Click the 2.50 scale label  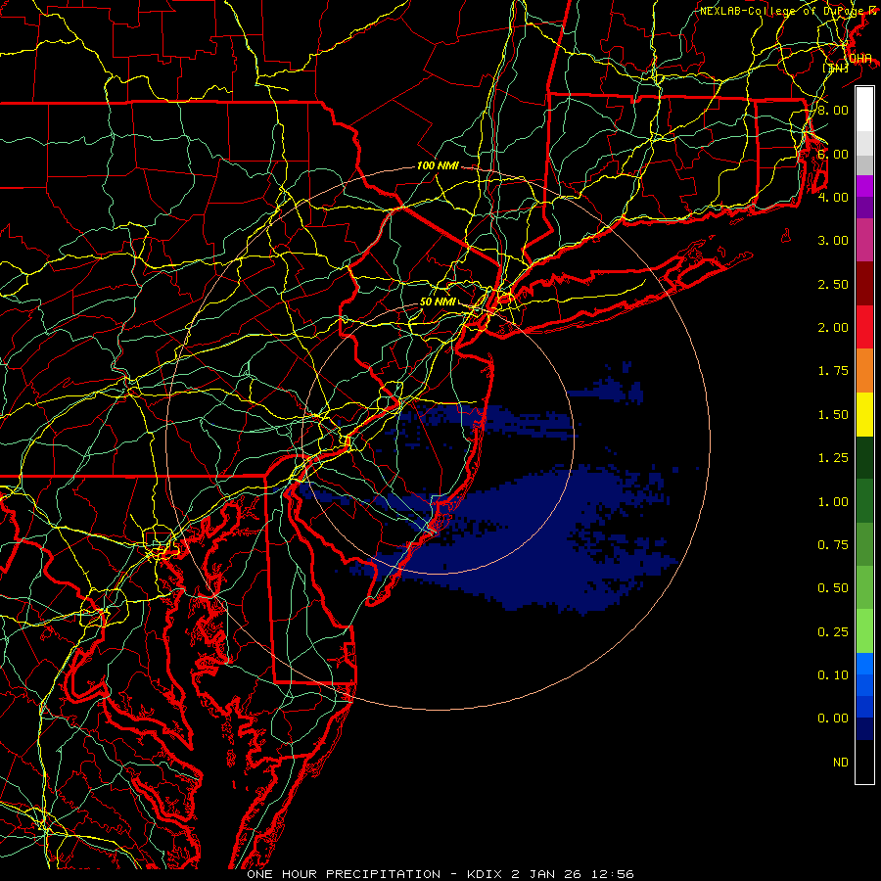[x=833, y=284]
